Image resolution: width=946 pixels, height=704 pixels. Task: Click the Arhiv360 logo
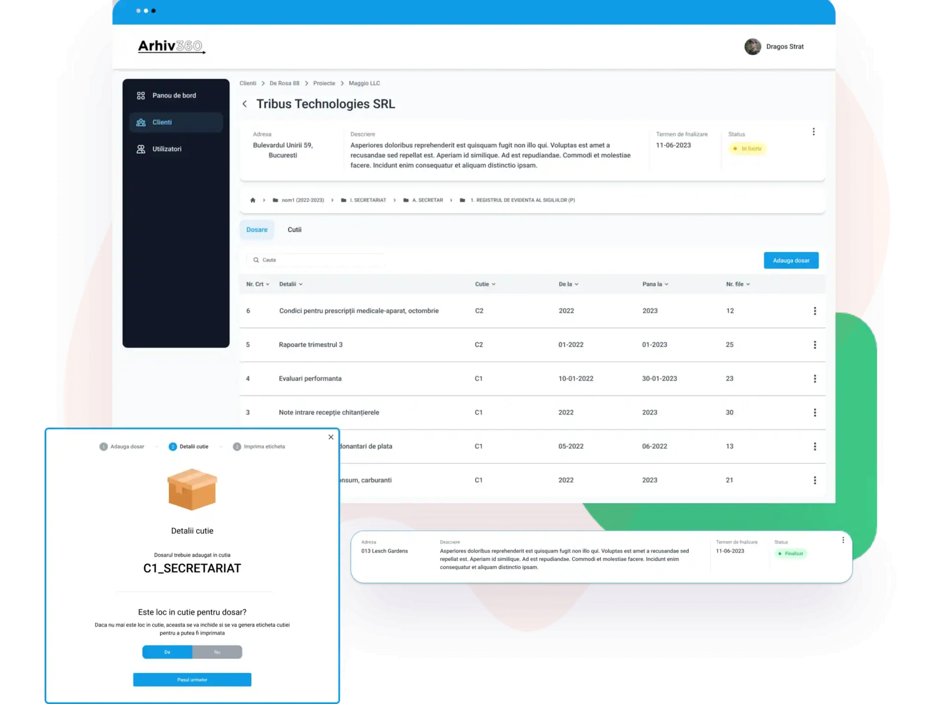click(171, 46)
